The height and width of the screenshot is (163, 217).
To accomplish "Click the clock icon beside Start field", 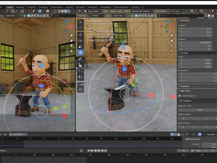I will tap(192, 151).
